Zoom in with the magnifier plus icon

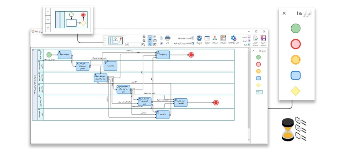[x=144, y=37]
